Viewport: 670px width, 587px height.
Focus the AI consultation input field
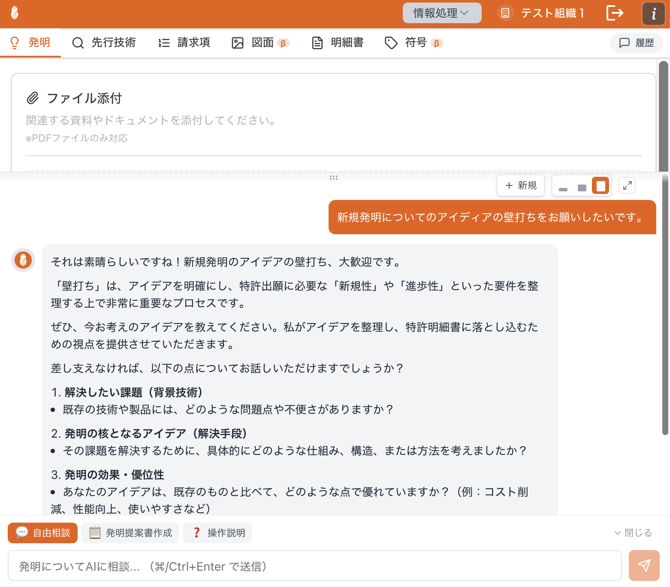point(314,566)
